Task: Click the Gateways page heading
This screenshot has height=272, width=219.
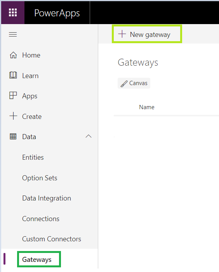Action: coord(138,63)
